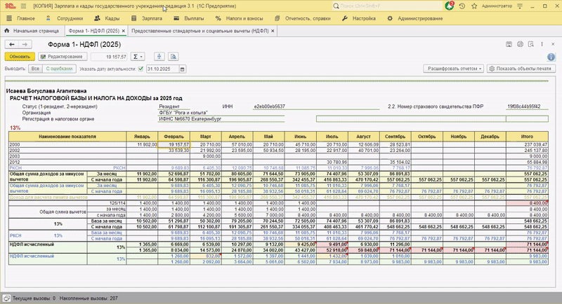Click the Июль value 30 780,96 in row 2012

(x=332, y=163)
